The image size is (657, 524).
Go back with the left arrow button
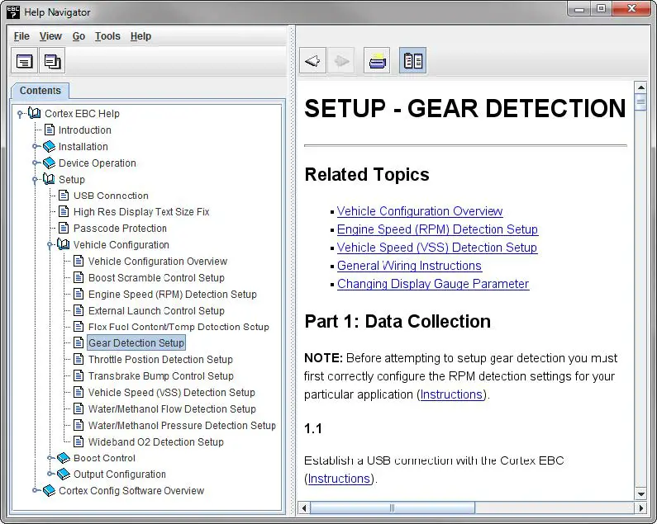pyautogui.click(x=312, y=61)
